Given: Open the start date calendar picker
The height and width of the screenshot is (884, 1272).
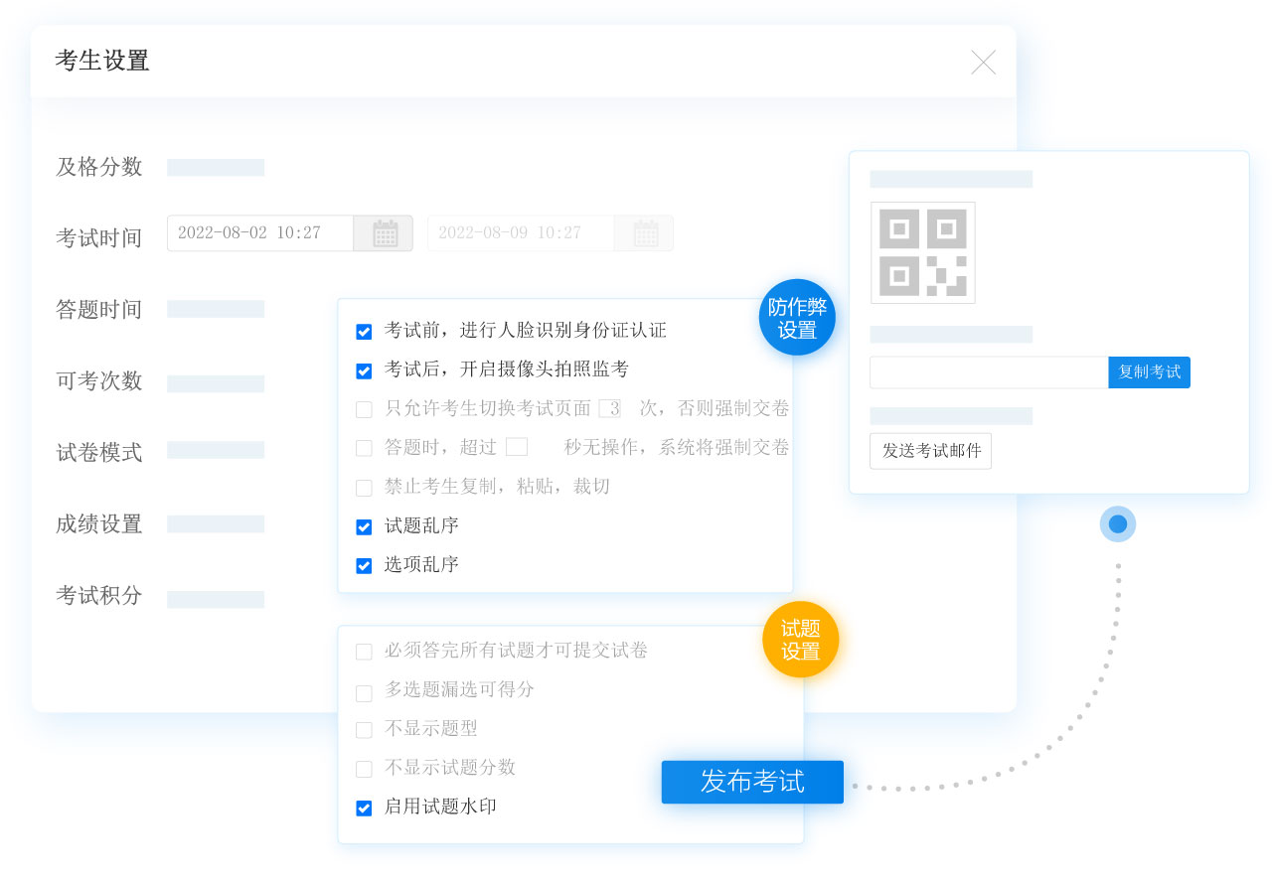Looking at the screenshot, I should [385, 233].
